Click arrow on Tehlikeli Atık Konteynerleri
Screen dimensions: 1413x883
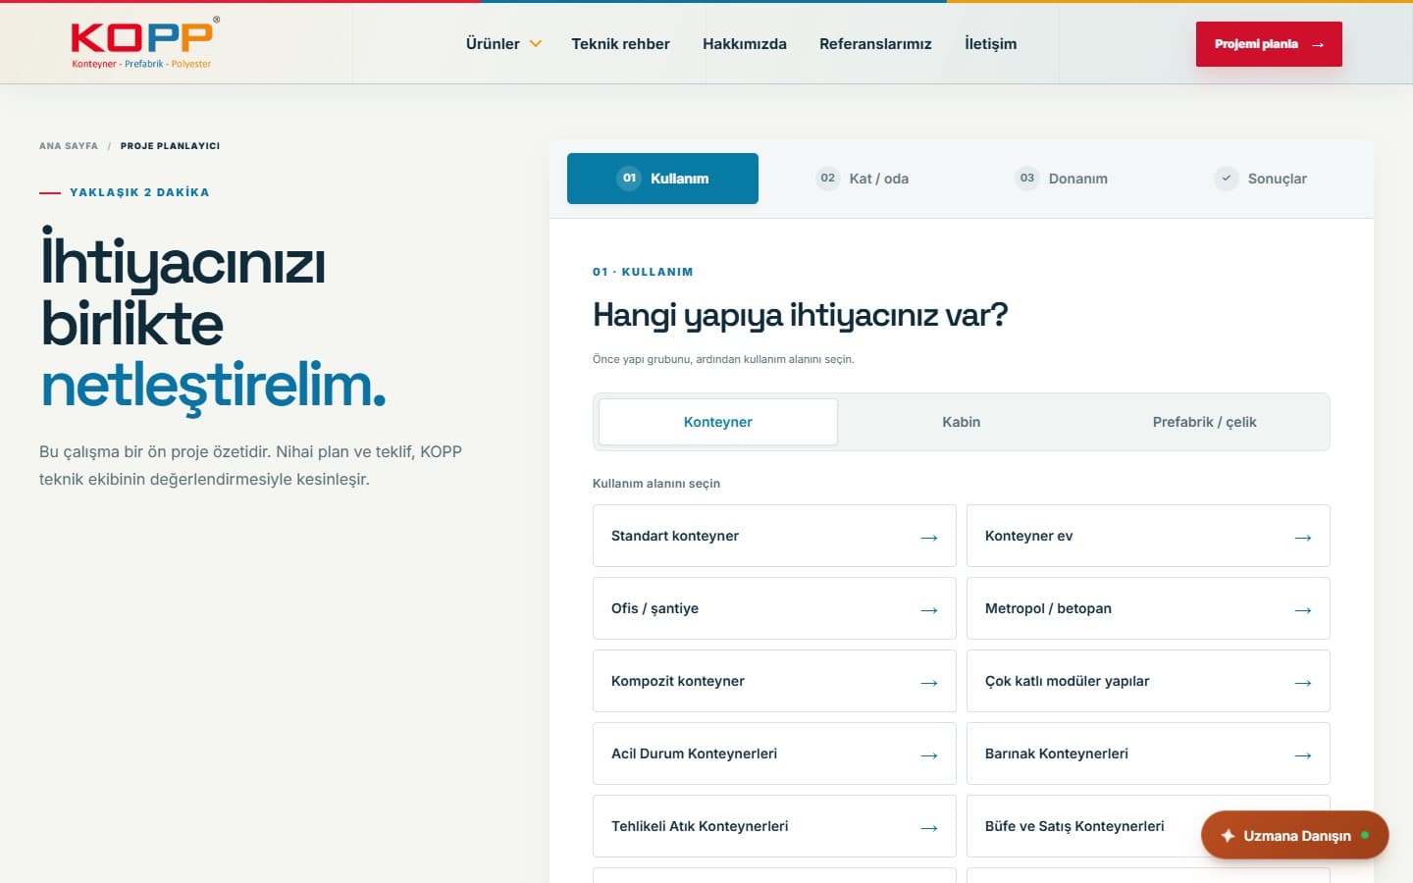(929, 828)
